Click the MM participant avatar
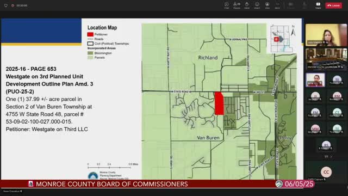The height and width of the screenshot is (196, 348). pyautogui.click(x=315, y=128)
